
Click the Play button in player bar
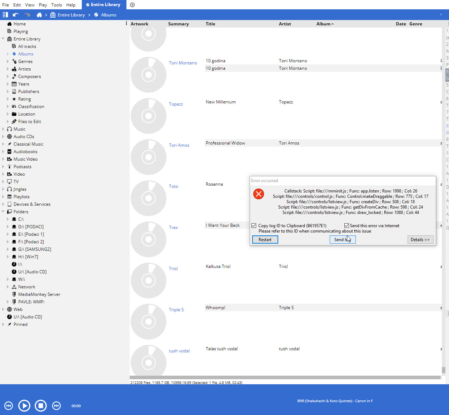(24, 405)
